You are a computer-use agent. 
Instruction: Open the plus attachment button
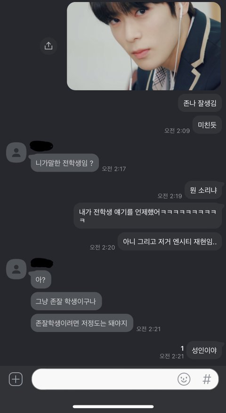16,379
